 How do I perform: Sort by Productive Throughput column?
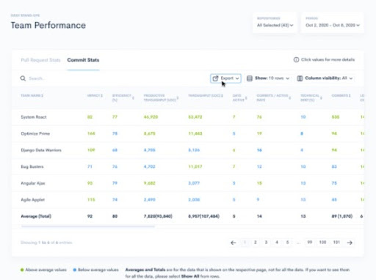pos(161,97)
